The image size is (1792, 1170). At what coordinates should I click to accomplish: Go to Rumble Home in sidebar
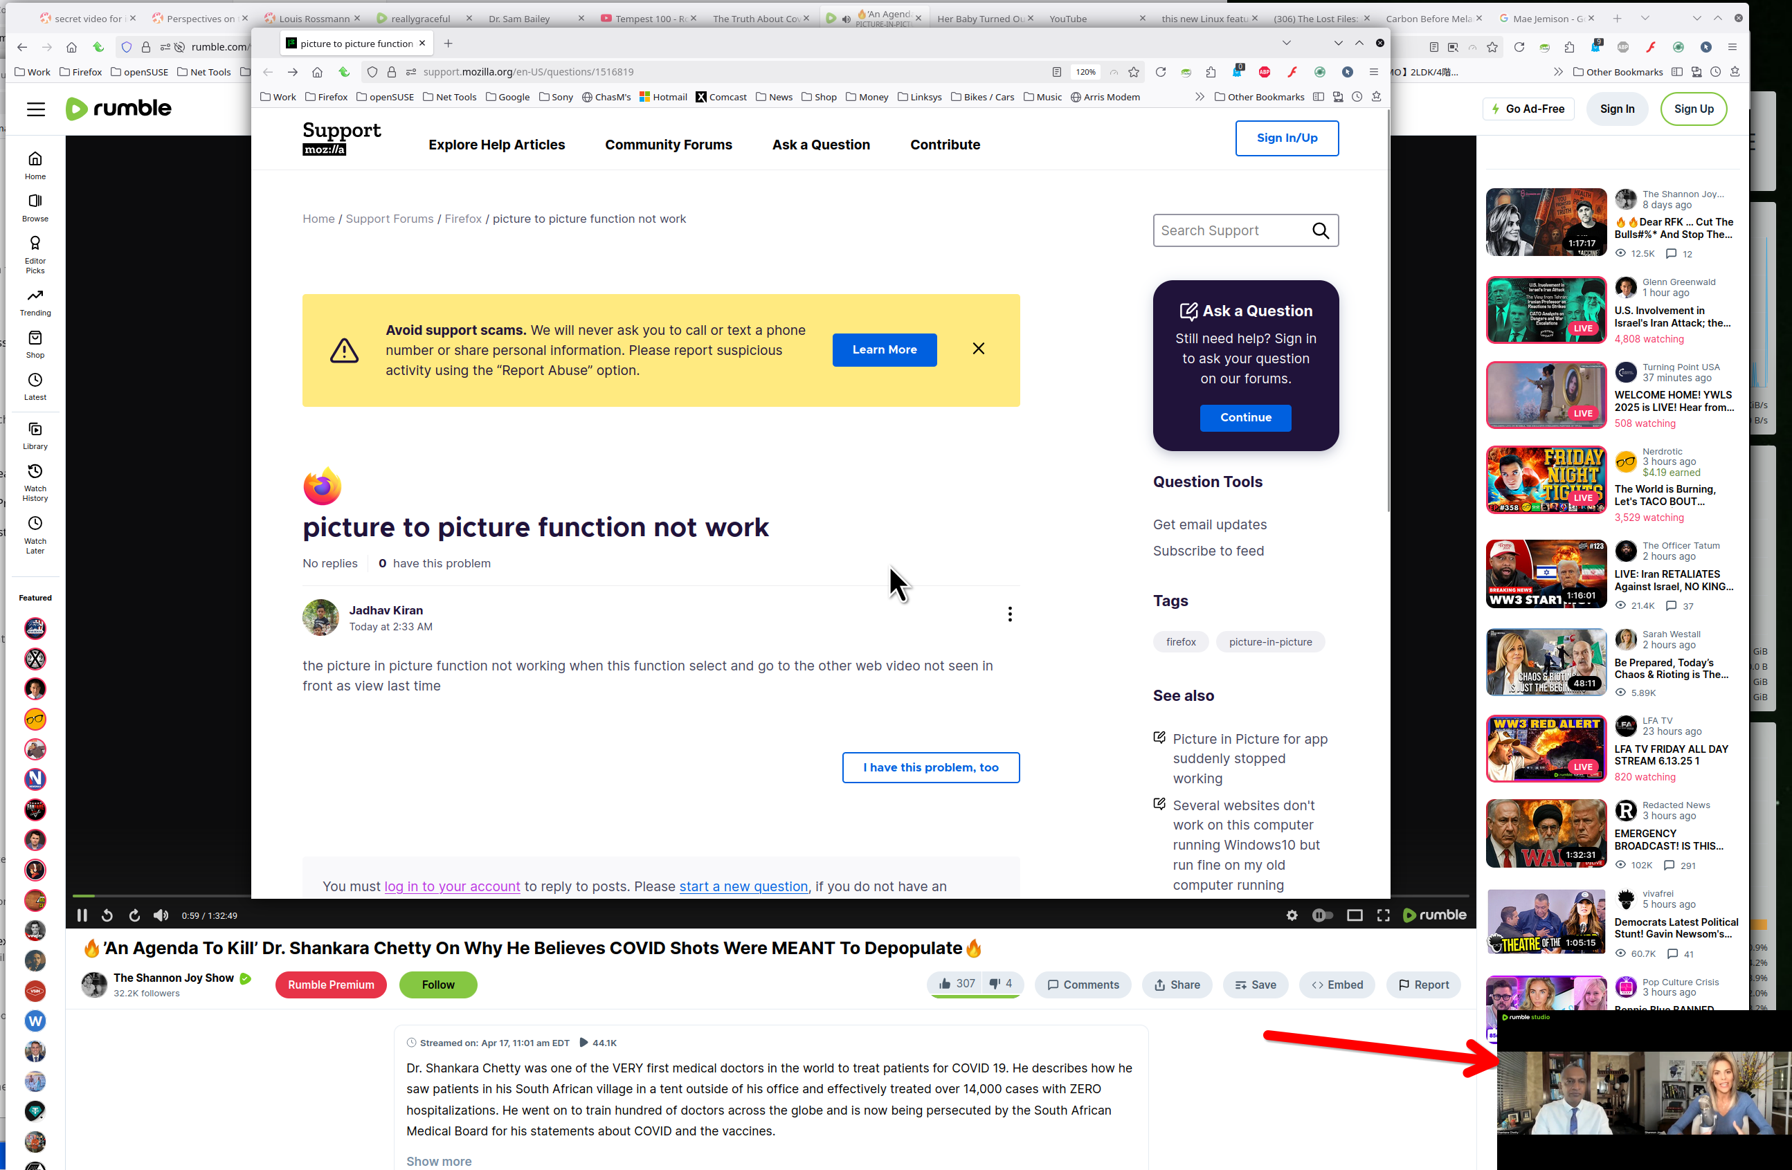[35, 165]
